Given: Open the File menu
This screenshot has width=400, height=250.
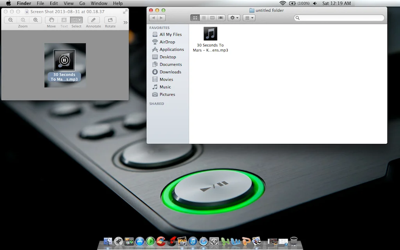Looking at the screenshot, I should tap(40, 3).
